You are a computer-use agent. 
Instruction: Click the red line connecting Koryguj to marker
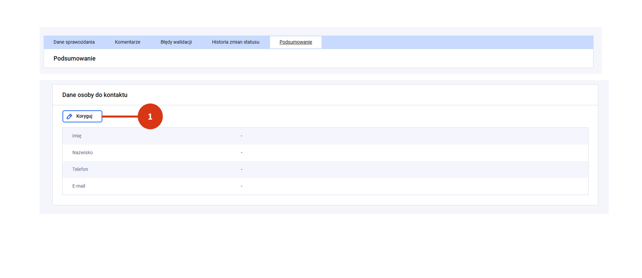tap(120, 117)
